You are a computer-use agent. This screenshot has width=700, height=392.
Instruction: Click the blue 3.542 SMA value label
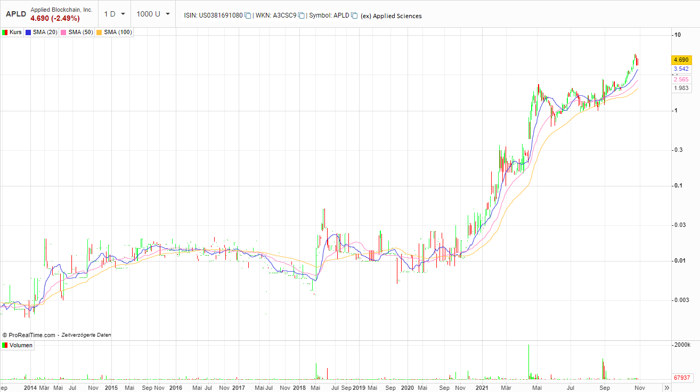(x=681, y=69)
